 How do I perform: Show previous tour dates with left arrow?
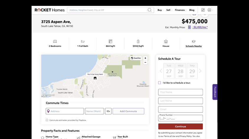point(161,71)
